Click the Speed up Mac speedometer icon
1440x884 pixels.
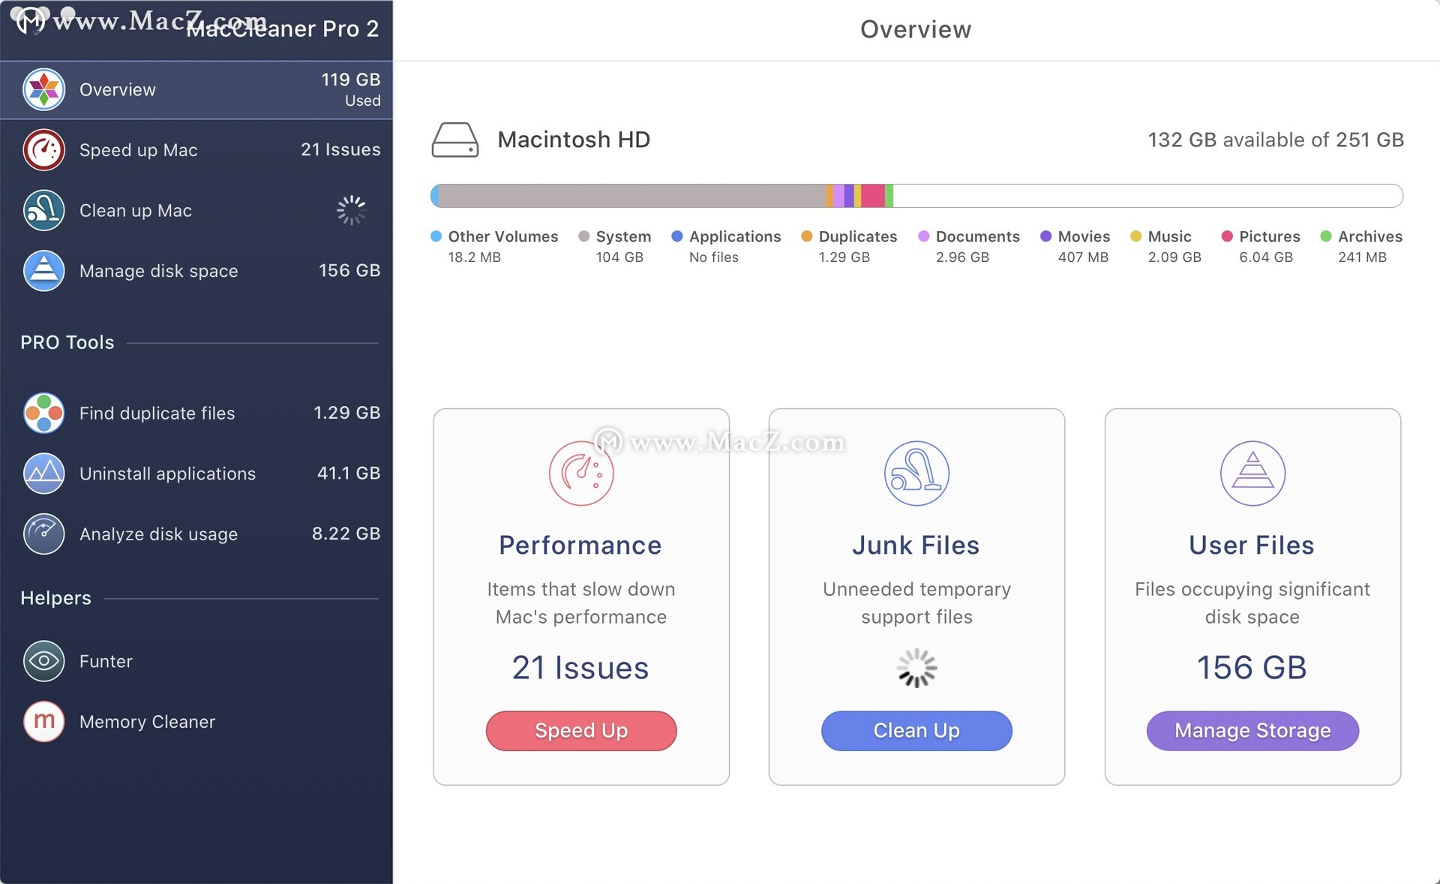pos(43,149)
